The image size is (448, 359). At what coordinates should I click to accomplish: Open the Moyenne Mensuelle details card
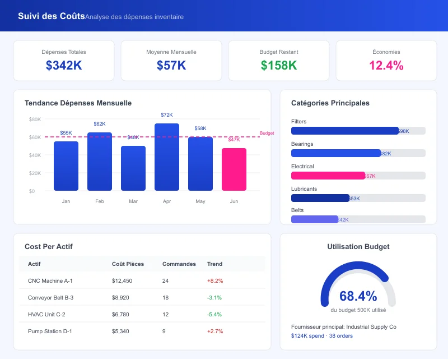(171, 60)
